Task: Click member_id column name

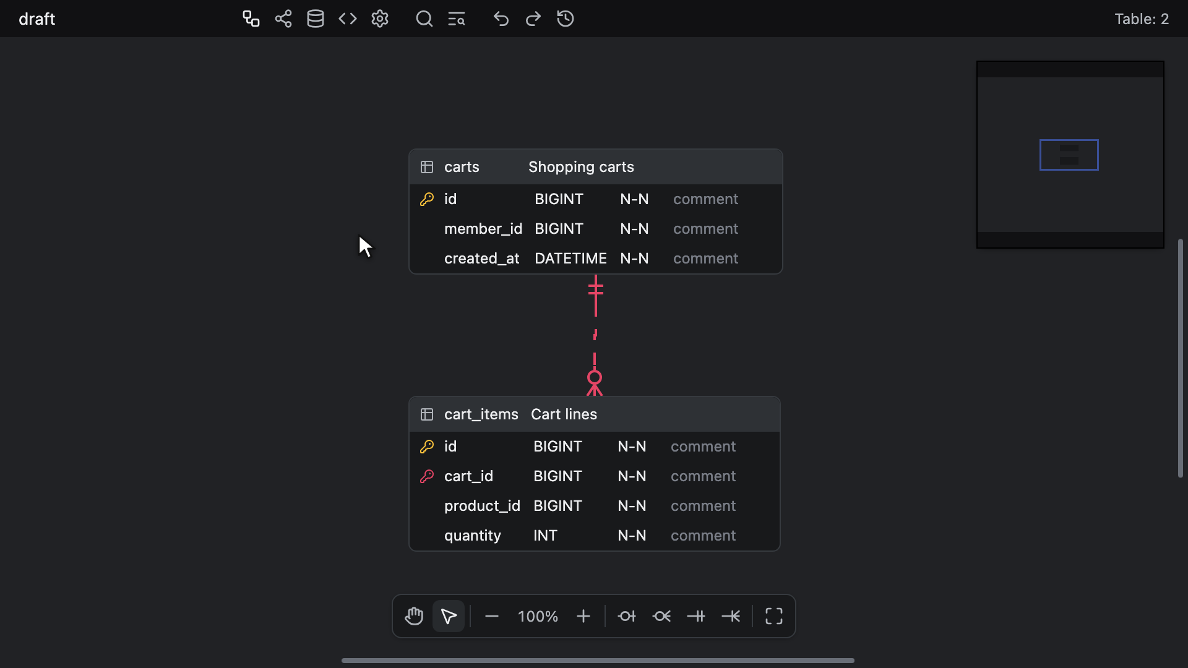Action: 483,229
